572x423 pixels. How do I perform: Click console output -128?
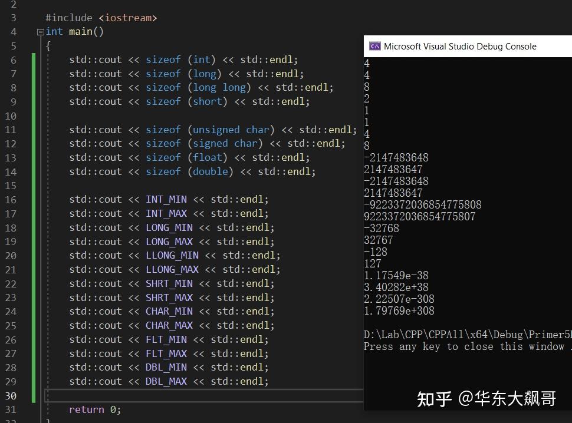coord(376,252)
